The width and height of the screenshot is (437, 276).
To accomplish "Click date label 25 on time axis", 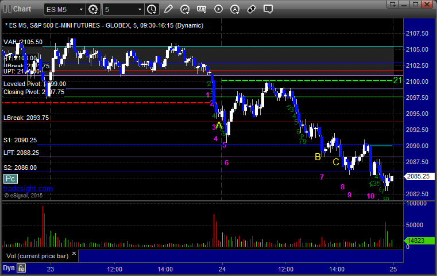I will [x=393, y=269].
